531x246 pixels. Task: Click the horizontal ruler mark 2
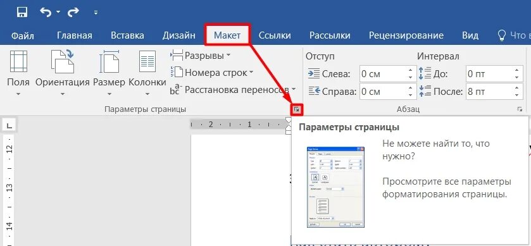(211, 125)
